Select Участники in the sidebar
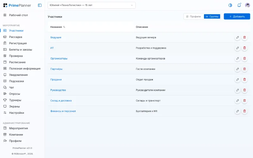Image resolution: width=253 pixels, height=158 pixels. tap(22, 31)
